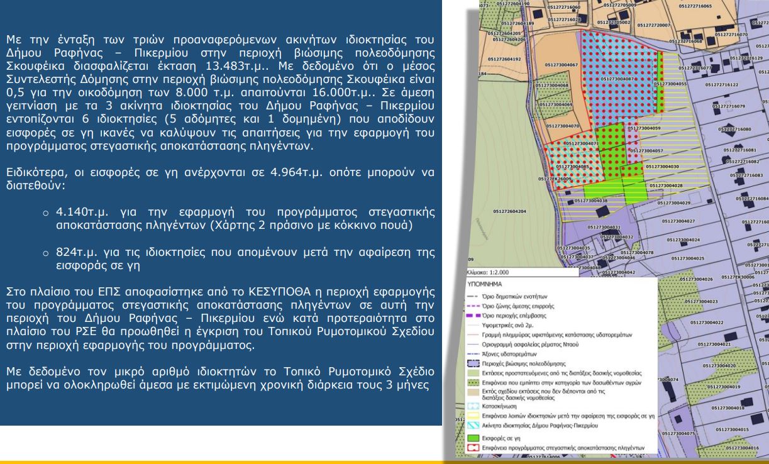Click parcel label 051272720007 on map

(x=655, y=25)
